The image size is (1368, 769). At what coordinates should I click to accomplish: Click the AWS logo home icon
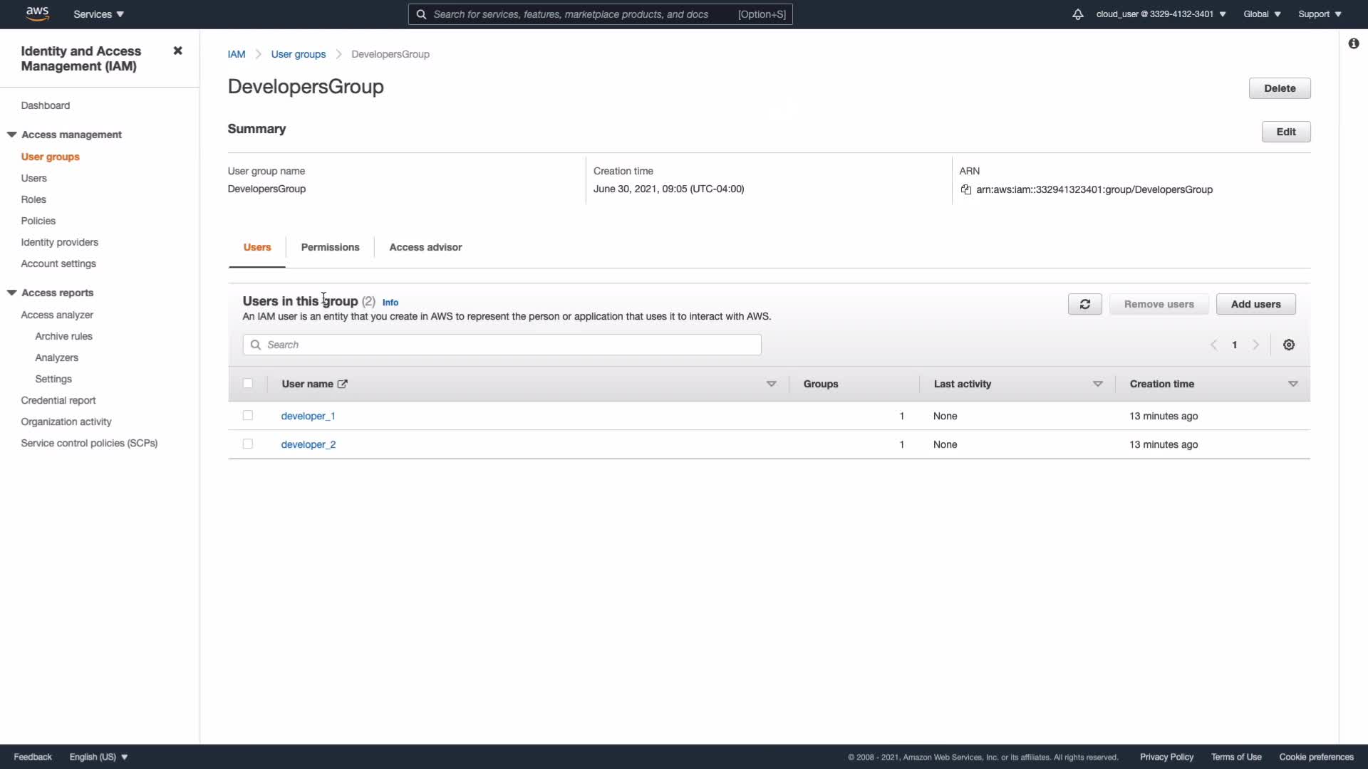[37, 14]
